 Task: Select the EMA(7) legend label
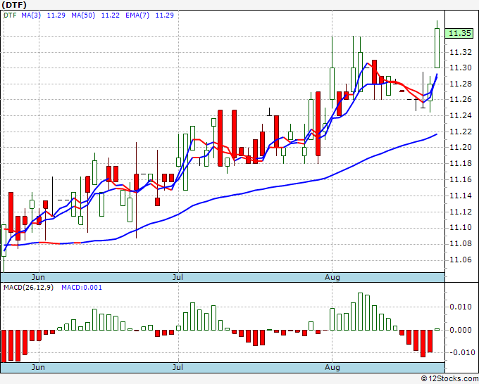coord(137,15)
